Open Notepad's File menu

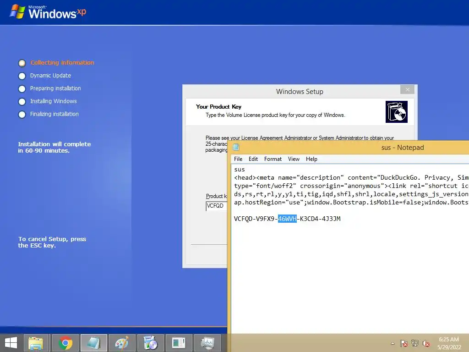(238, 159)
